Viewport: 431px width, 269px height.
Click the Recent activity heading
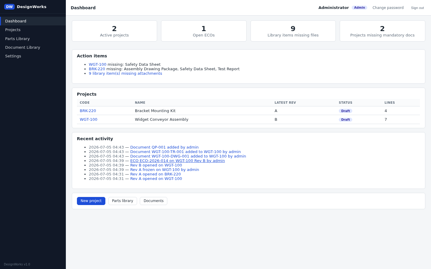tap(95, 139)
